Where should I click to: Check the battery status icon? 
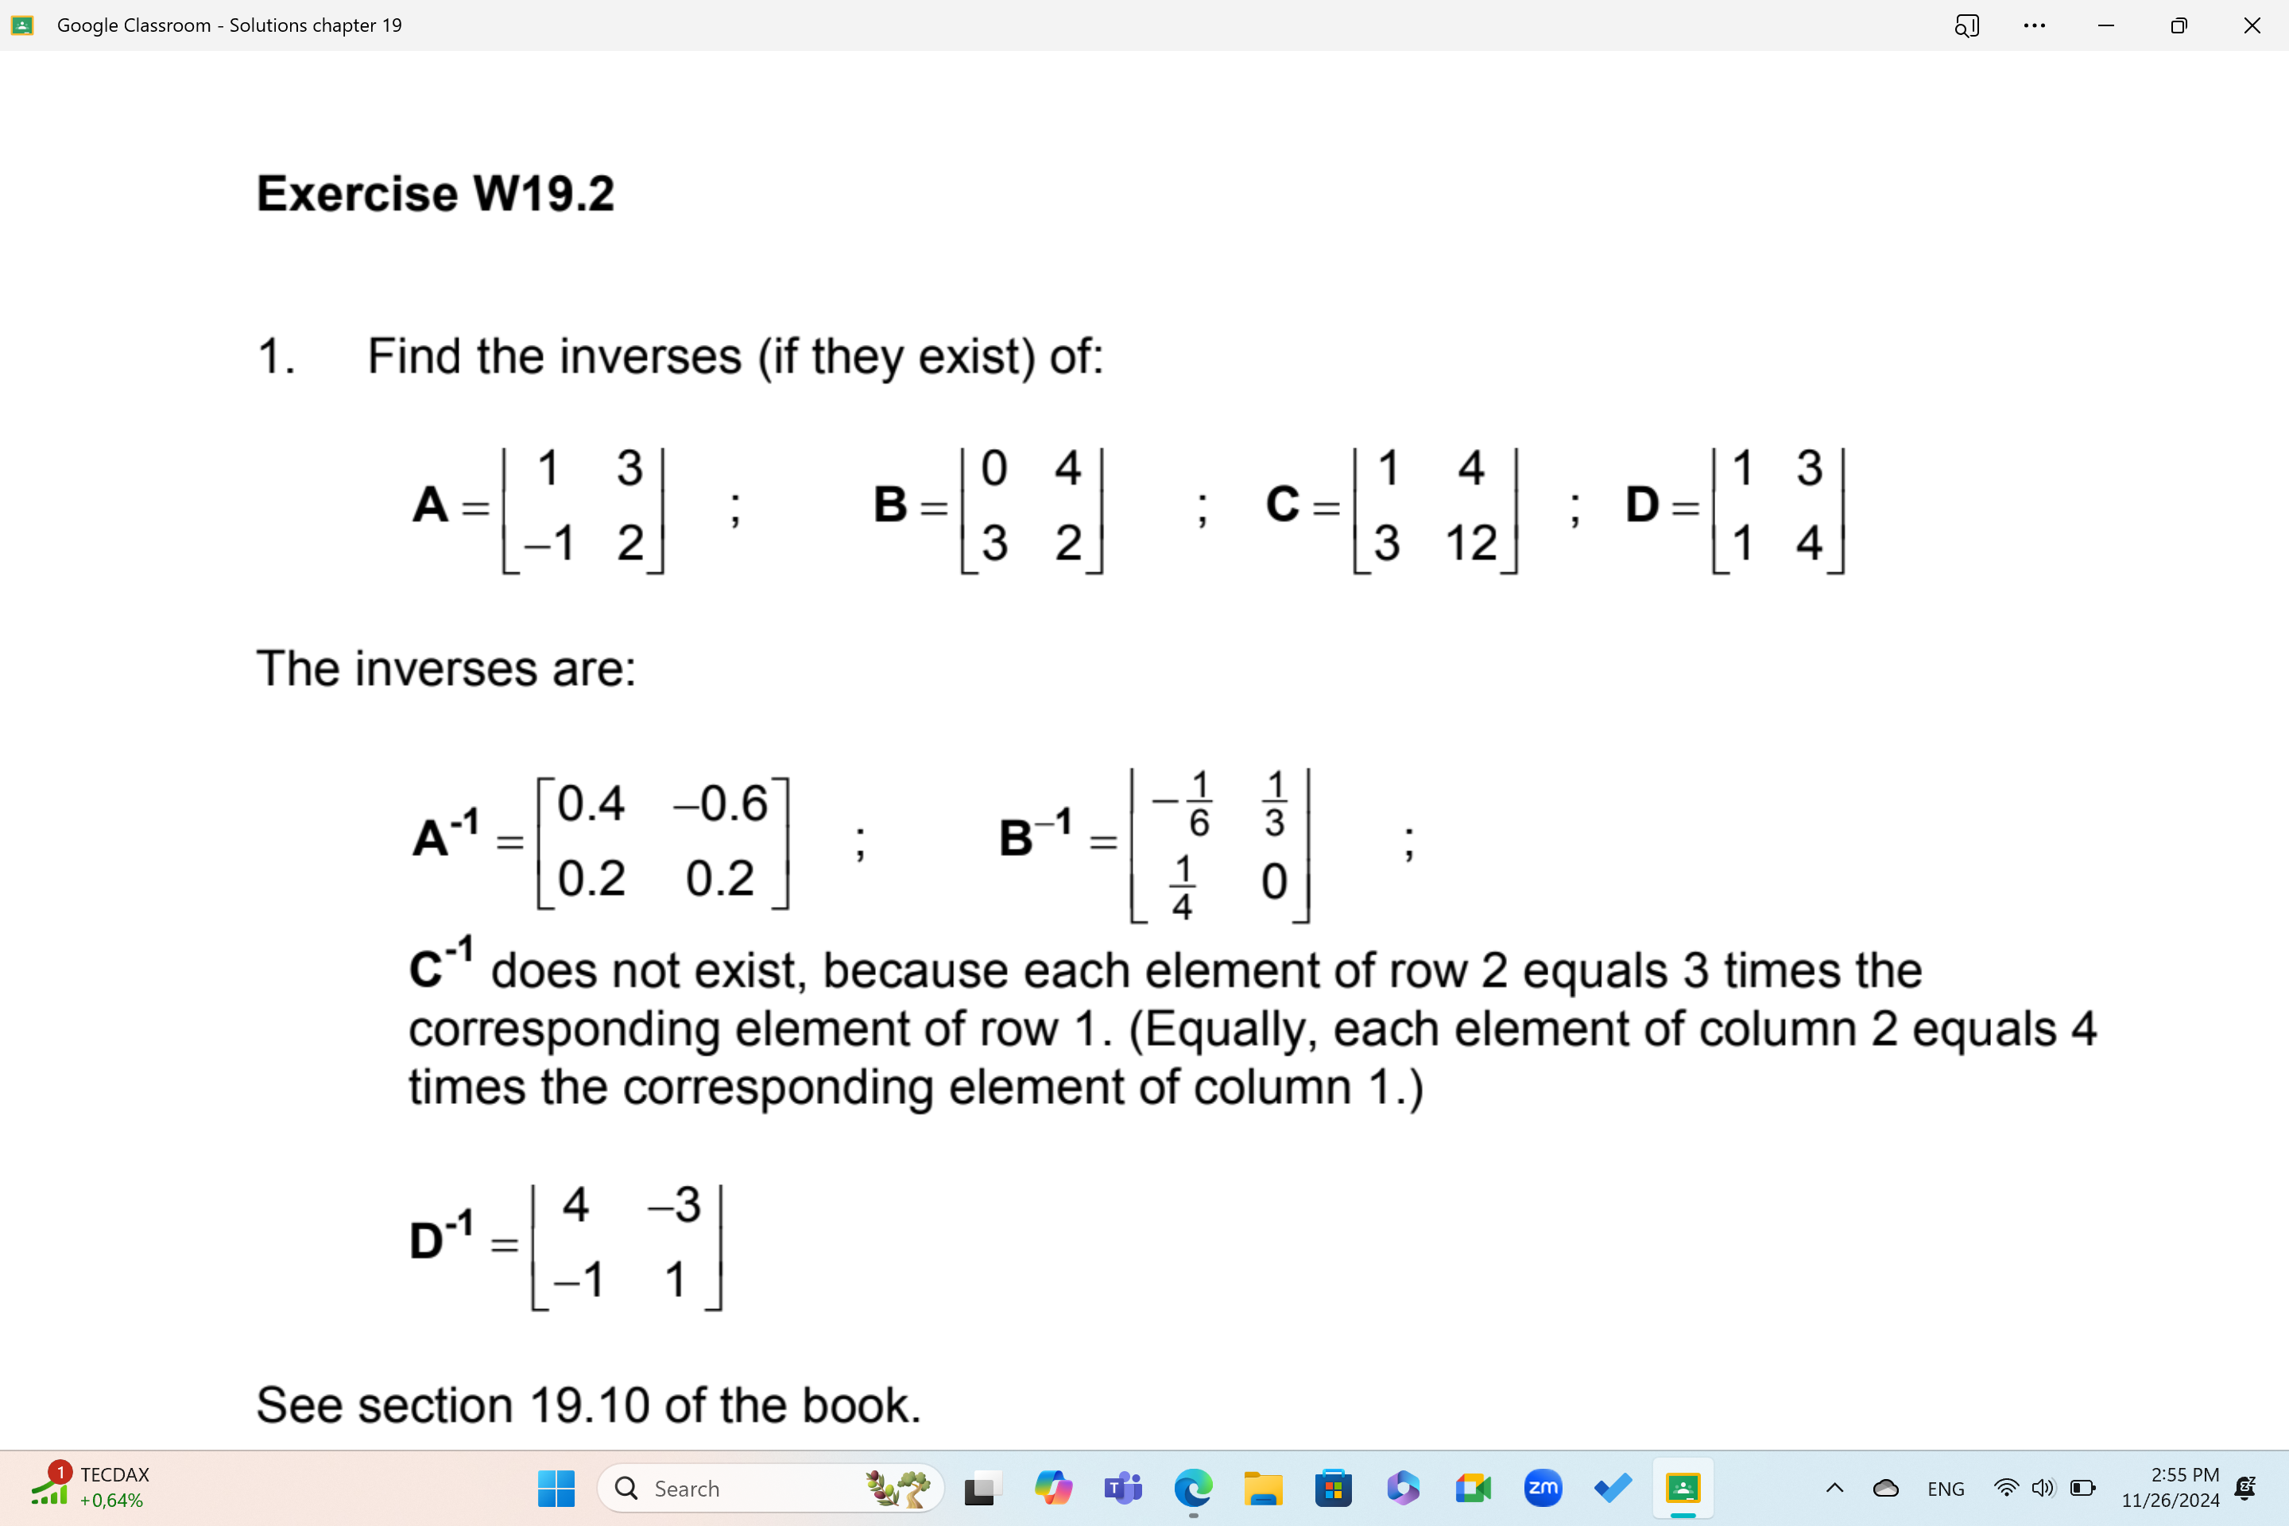2082,1488
